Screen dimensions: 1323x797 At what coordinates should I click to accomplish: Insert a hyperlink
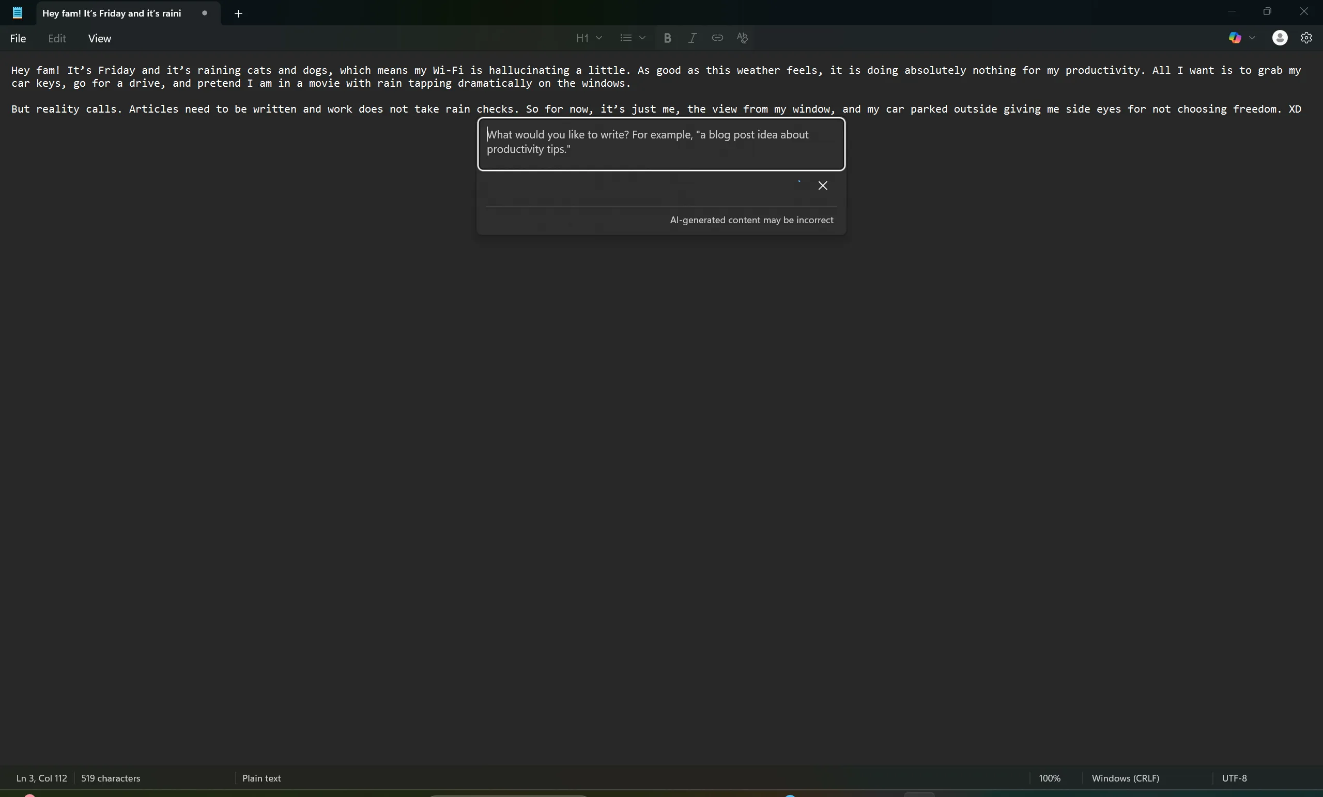pos(717,38)
